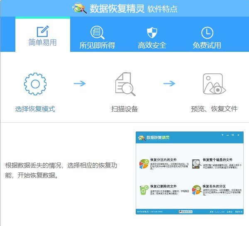
Task: Click the 预览、恢复文件 step label
Action: coord(214,109)
